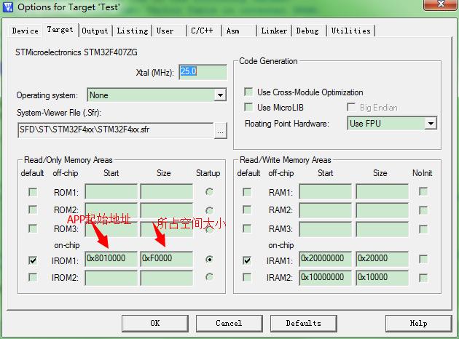459x339 pixels.
Task: Select the IROM2 Startup radio button
Action: tap(209, 276)
